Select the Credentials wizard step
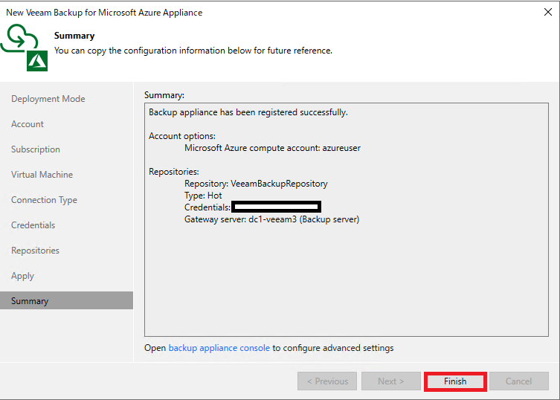This screenshot has height=400, width=560. click(x=33, y=225)
